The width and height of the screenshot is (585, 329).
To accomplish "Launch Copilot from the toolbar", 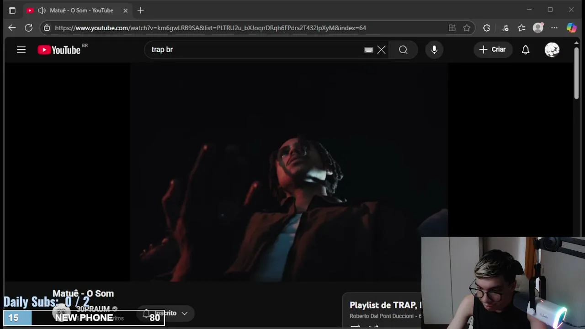I will coord(571,28).
